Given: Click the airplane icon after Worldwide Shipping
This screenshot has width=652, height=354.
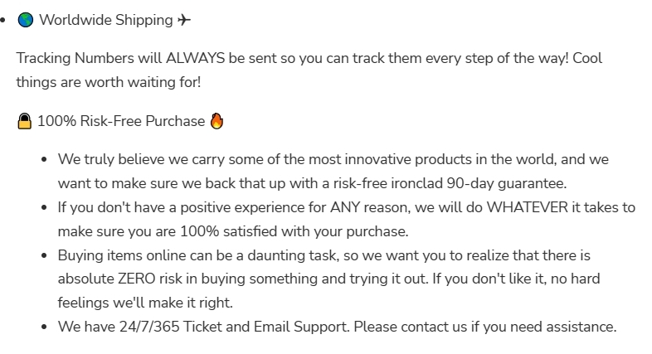Looking at the screenshot, I should coord(184,20).
